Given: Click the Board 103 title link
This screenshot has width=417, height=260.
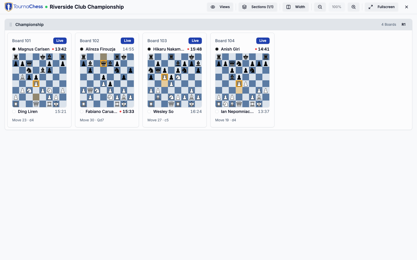Looking at the screenshot, I should point(157,41).
